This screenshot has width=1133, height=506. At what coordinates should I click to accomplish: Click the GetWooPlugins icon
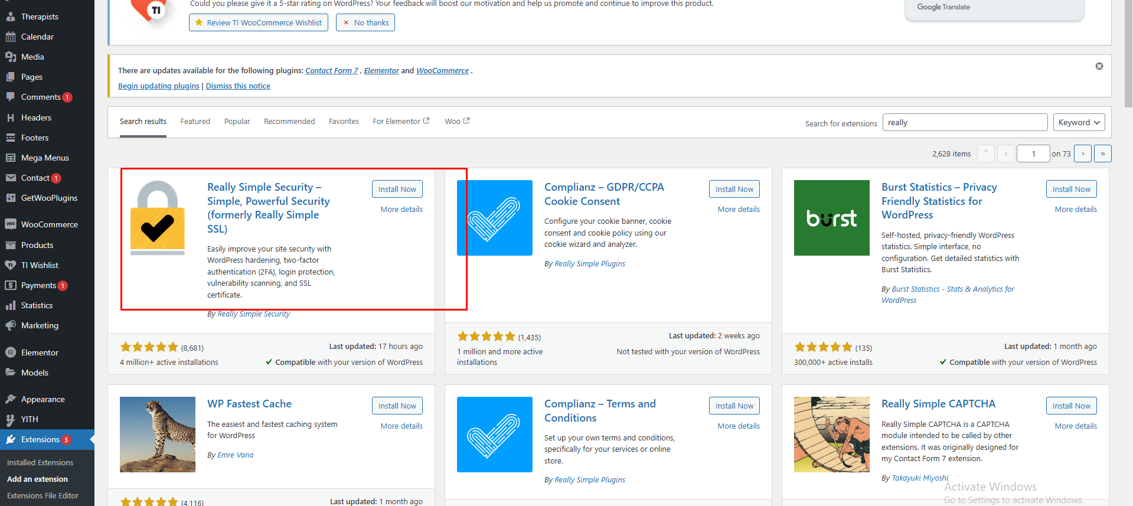pyautogui.click(x=11, y=198)
